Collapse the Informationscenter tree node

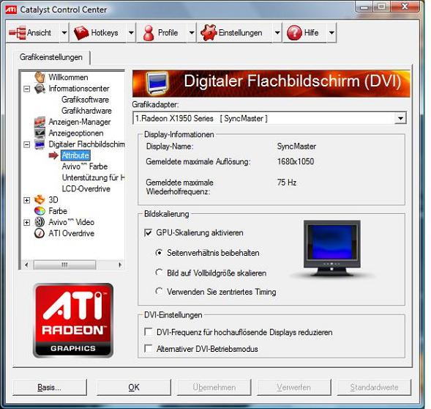pyautogui.click(x=26, y=89)
